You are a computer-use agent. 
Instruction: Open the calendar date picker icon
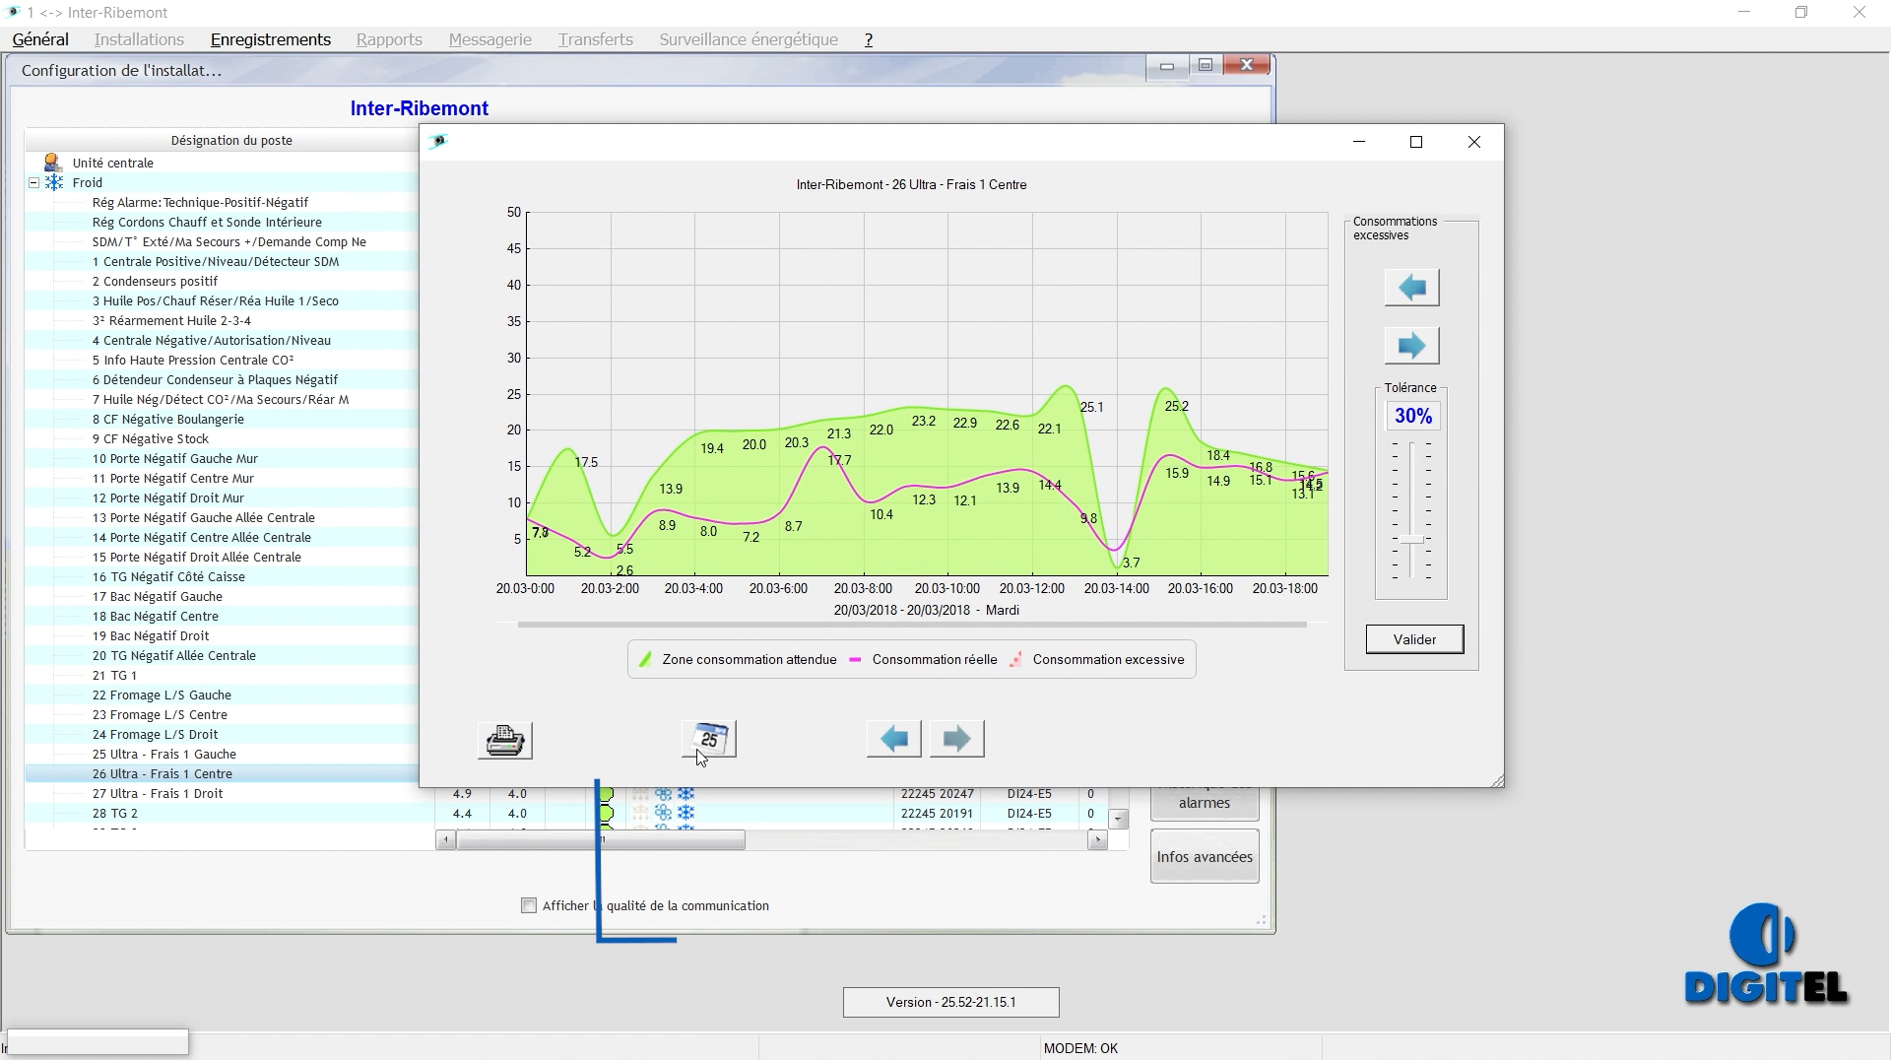coord(709,739)
